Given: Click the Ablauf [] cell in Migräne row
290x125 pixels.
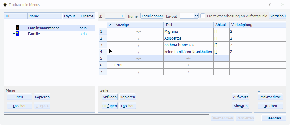Looking at the screenshot, I should (222, 32).
